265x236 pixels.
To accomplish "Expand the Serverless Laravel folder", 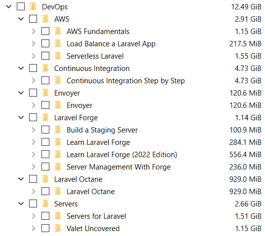I will 34,56.
